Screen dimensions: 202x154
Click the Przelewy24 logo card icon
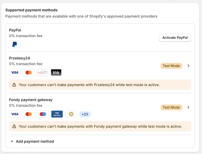[x=43, y=72]
